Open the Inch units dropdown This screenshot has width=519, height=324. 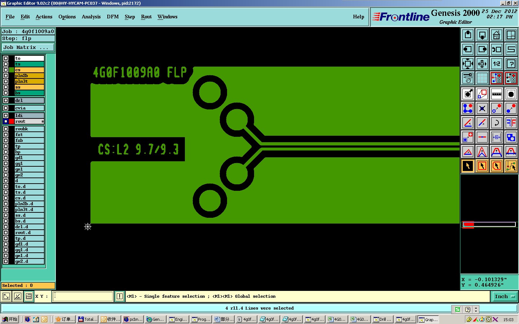(x=505, y=296)
